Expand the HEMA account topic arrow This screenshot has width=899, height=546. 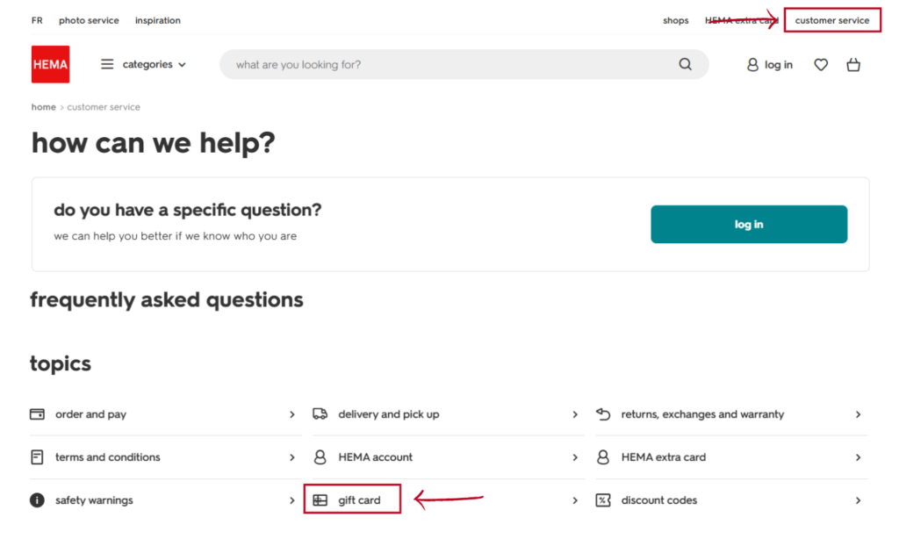pyautogui.click(x=575, y=457)
